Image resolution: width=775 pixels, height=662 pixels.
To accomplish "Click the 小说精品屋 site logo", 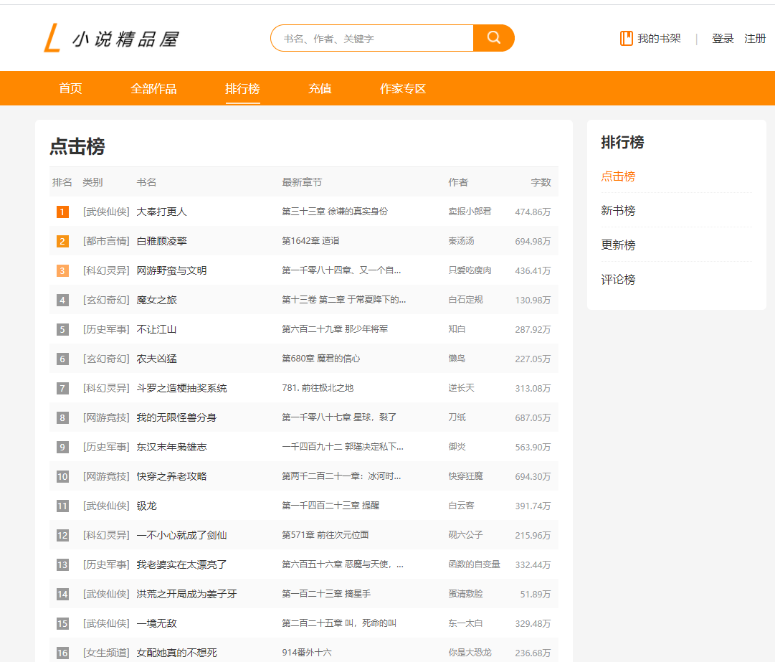I will point(111,38).
